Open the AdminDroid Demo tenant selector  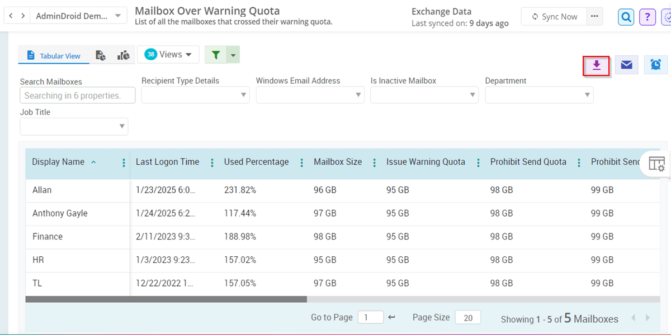click(77, 16)
